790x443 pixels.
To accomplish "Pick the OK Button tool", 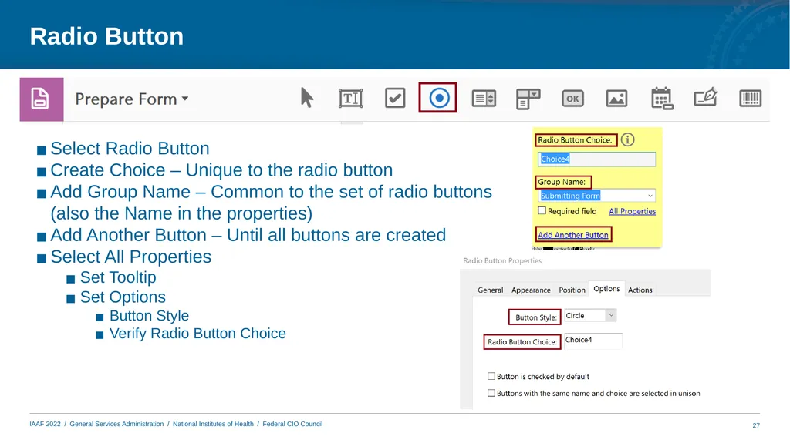I will click(572, 98).
